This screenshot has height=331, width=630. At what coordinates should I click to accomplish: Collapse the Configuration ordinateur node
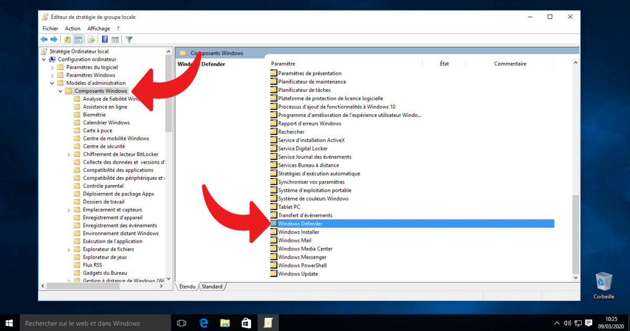tap(44, 59)
